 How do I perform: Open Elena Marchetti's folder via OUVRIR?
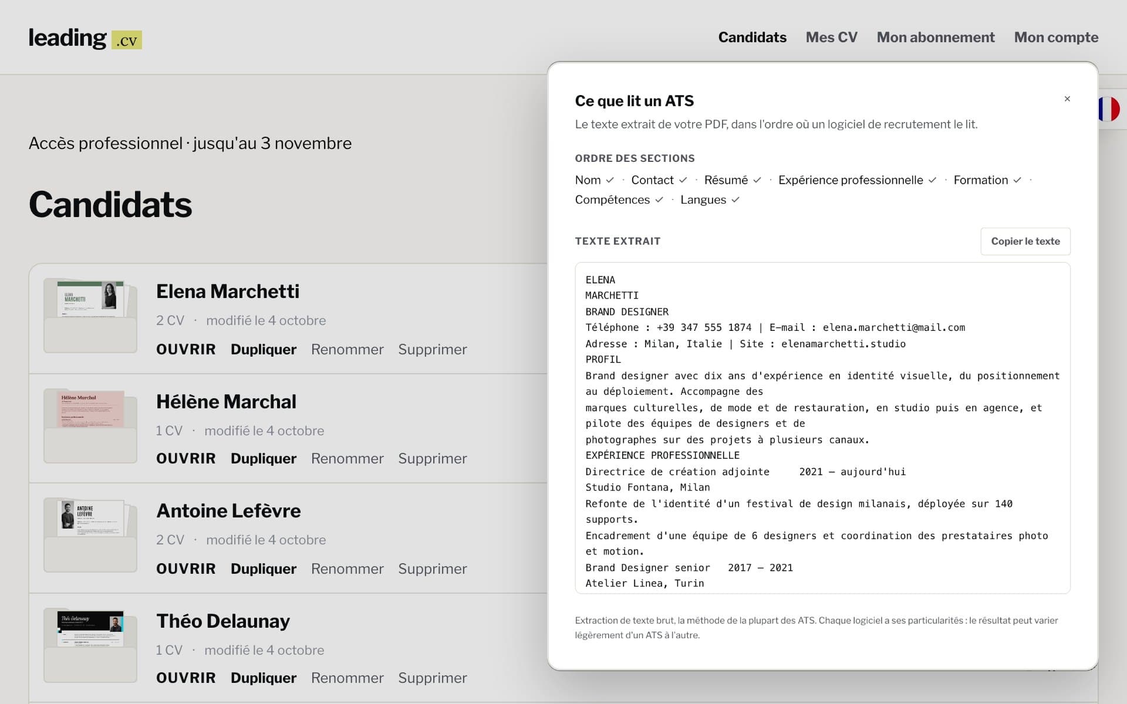click(186, 349)
